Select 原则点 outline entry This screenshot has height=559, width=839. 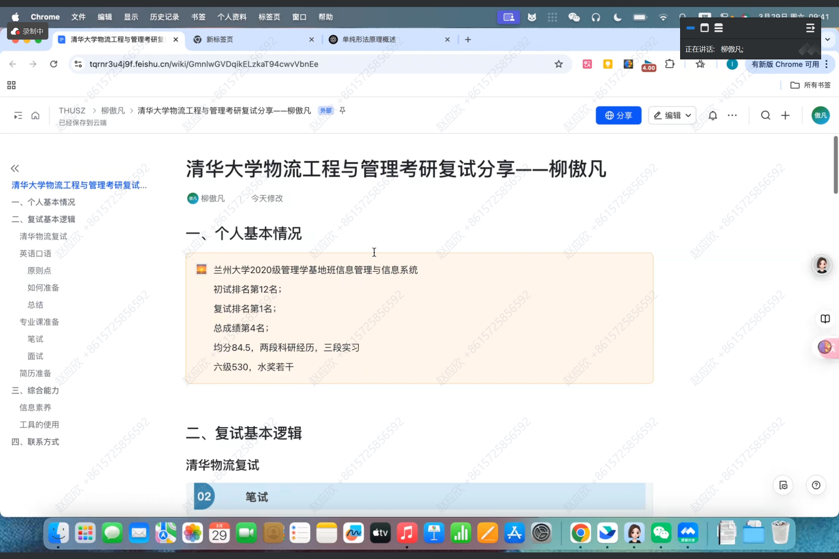pos(39,271)
